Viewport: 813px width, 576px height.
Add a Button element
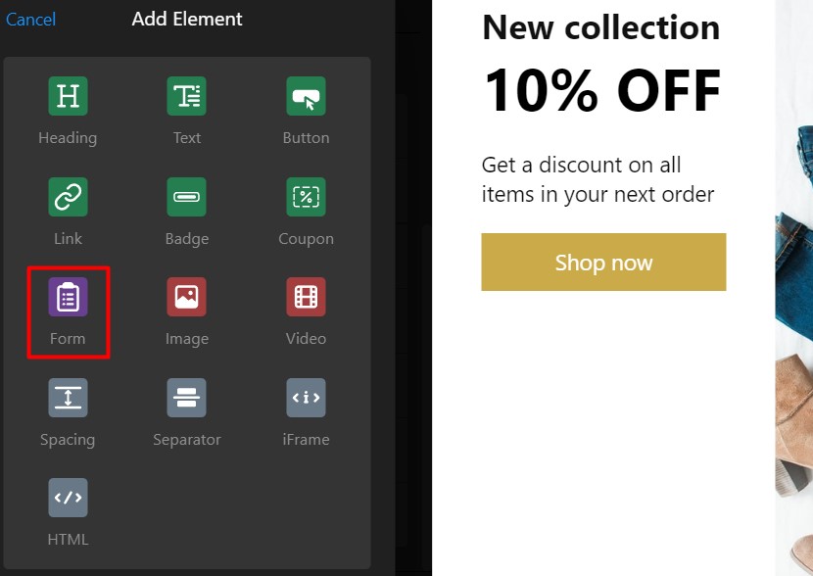click(306, 111)
